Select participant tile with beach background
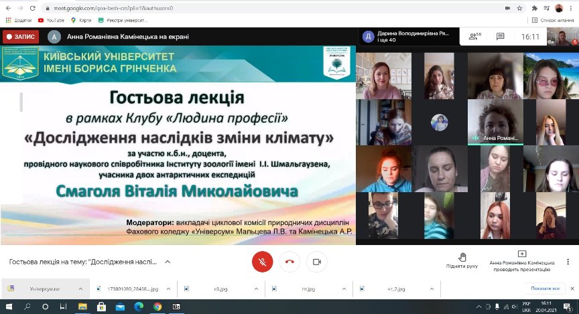579x314 pixels. [x=551, y=76]
